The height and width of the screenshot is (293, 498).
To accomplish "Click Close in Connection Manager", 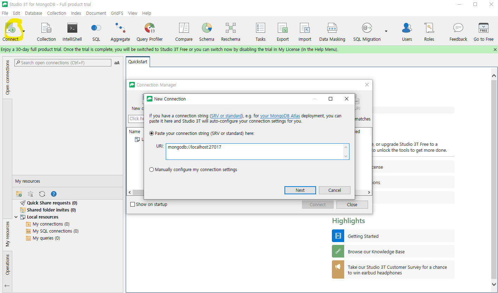I will [x=352, y=205].
